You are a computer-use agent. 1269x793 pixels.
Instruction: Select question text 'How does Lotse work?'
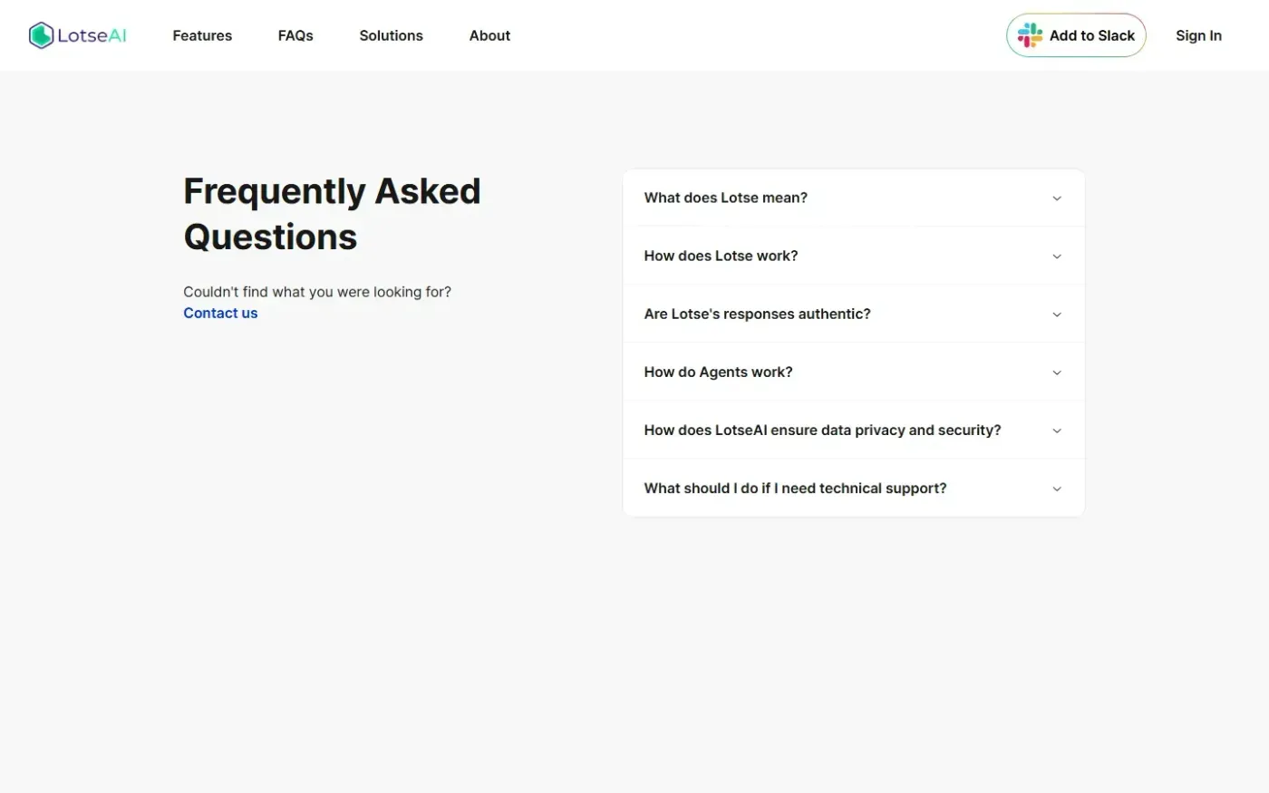click(721, 256)
